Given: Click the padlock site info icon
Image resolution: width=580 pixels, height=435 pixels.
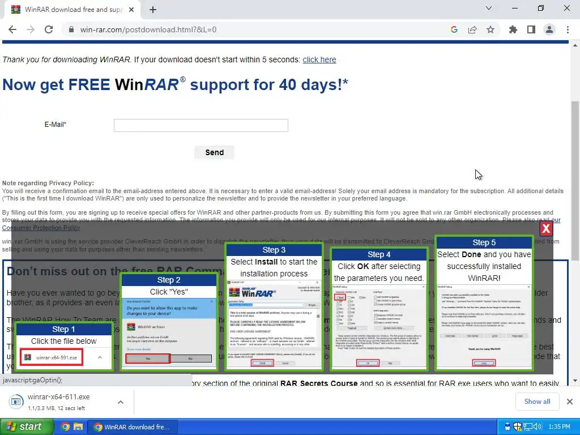Looking at the screenshot, I should 71,29.
